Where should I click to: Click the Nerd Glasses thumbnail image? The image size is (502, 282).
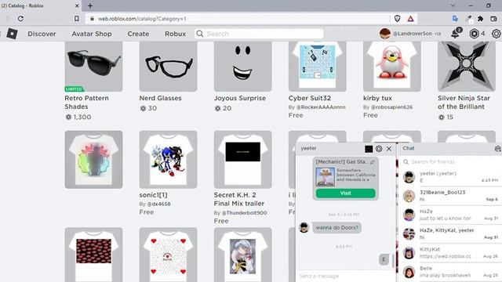tap(168, 66)
